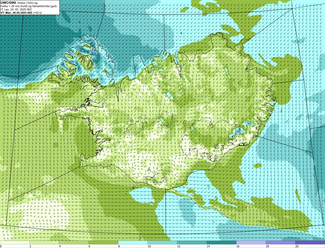Click the title line 'UWC/DINI: Vindur (10m) og'
The image size is (325, 248).
coord(19,3)
